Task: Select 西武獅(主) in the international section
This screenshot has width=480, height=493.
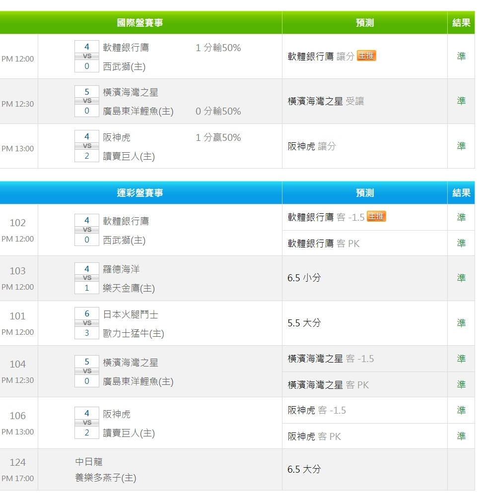Action: (x=124, y=66)
